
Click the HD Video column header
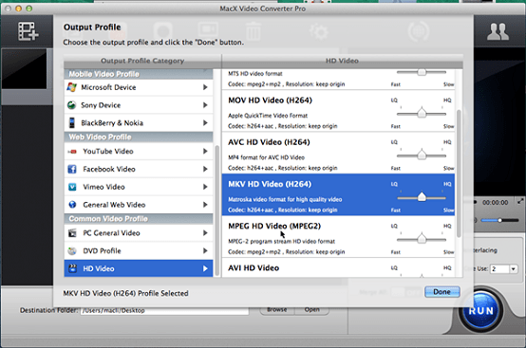tap(342, 61)
